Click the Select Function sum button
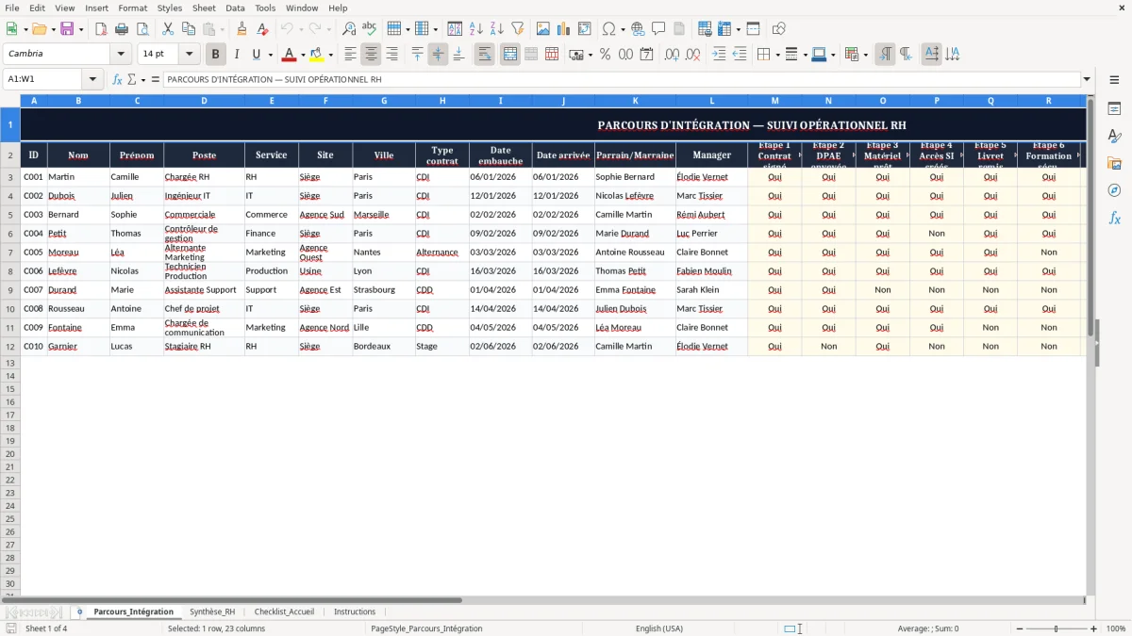 (x=133, y=79)
